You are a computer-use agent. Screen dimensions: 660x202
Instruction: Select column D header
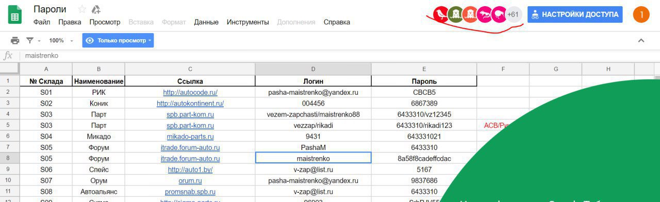(313, 69)
